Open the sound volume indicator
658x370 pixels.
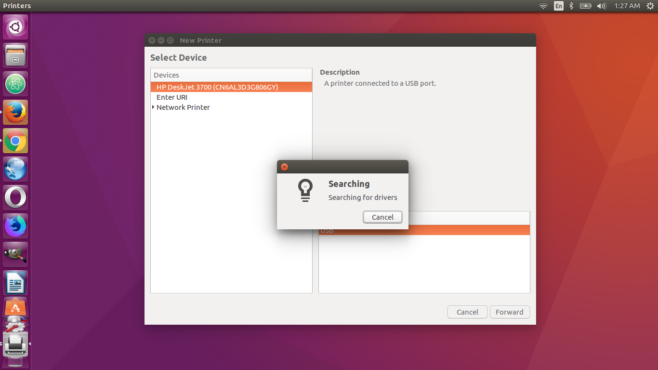coord(601,6)
